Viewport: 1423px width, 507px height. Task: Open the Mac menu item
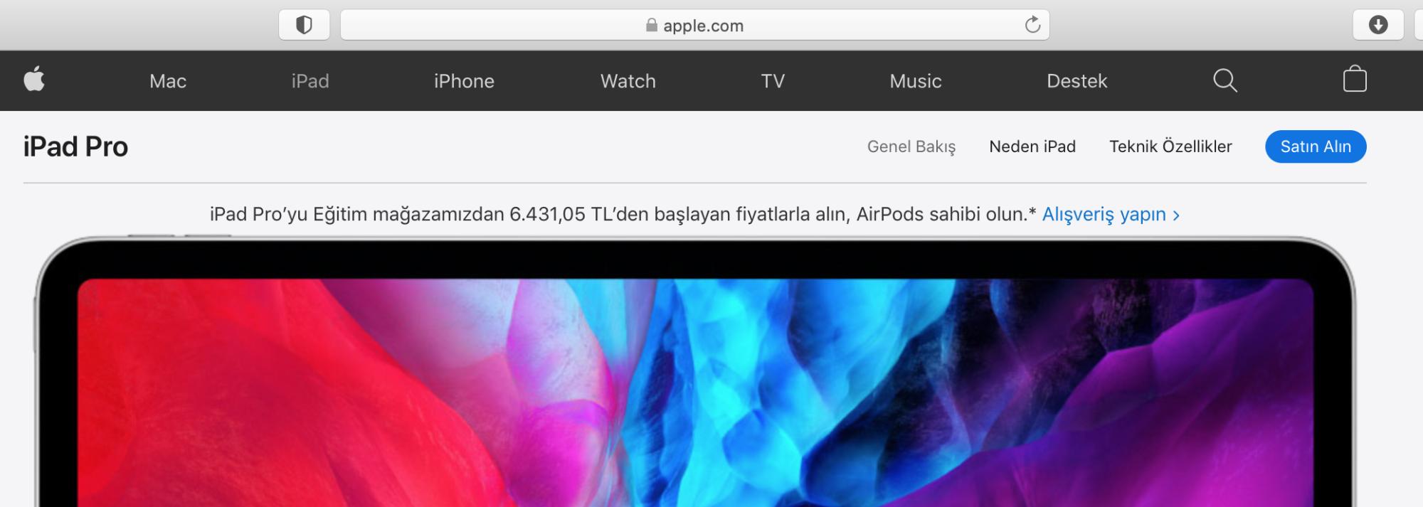pos(168,81)
